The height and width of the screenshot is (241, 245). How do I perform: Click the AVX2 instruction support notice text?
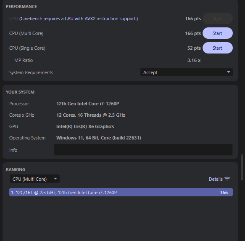pyautogui.click(x=79, y=19)
